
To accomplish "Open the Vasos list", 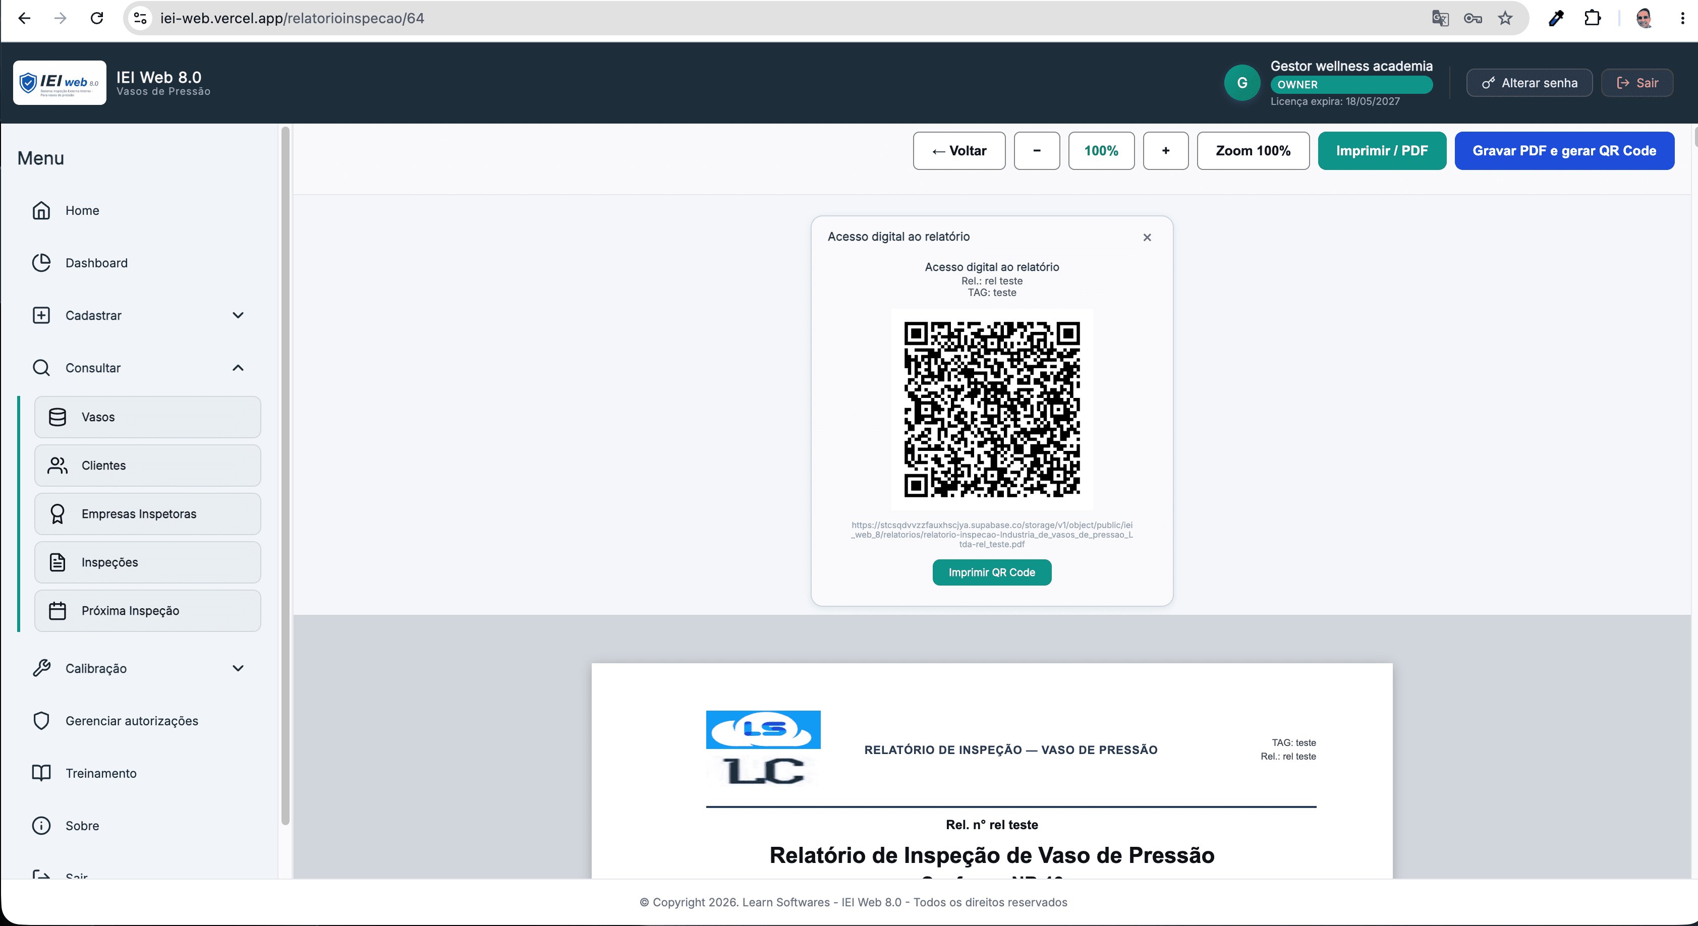I will (148, 417).
